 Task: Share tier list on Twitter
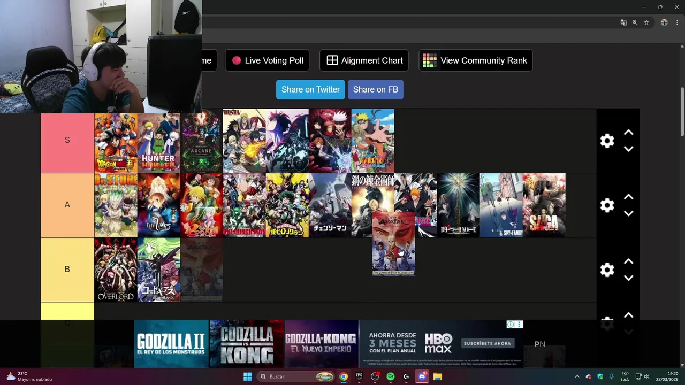(310, 89)
